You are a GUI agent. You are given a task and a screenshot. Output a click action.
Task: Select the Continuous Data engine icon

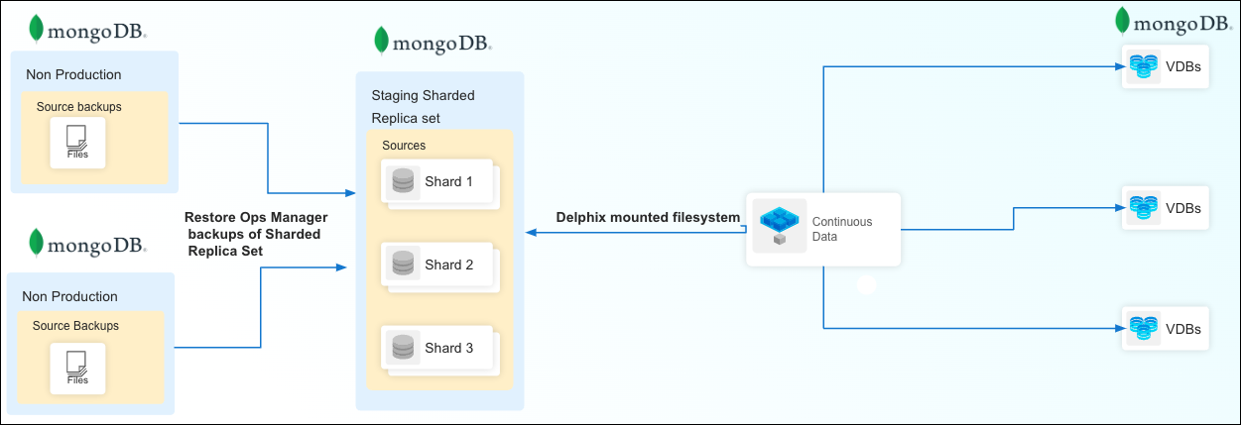coord(779,226)
